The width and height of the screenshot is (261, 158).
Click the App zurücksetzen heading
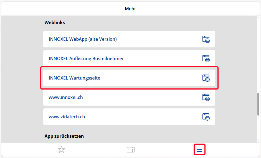tap(64, 136)
